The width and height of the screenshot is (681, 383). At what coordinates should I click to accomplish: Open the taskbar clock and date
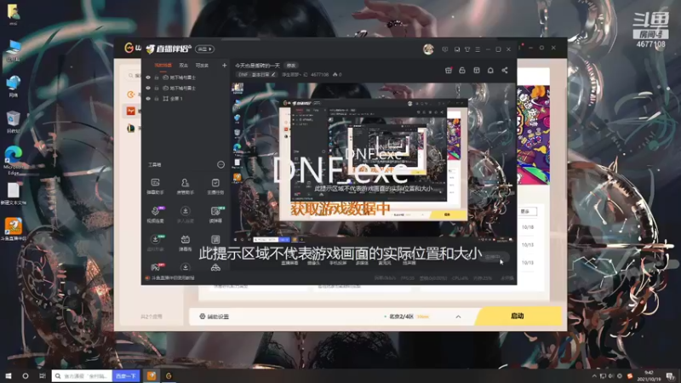point(650,376)
